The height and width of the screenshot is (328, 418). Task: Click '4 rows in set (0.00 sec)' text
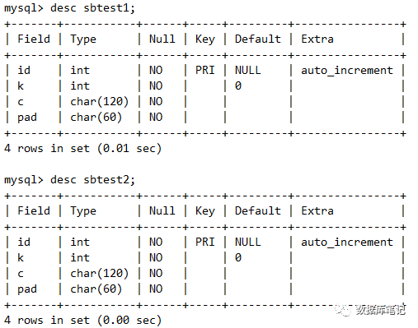coord(82,321)
